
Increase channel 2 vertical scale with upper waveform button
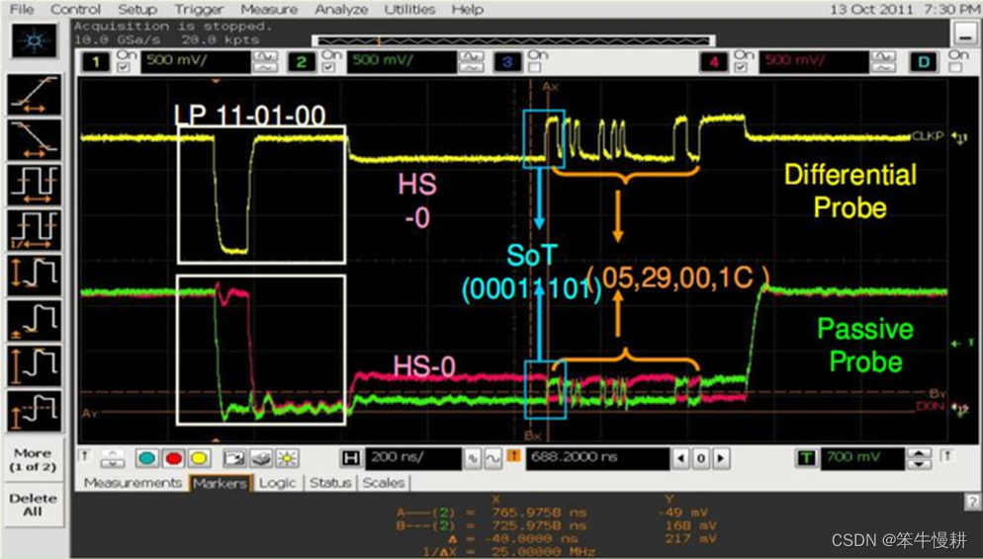(472, 56)
